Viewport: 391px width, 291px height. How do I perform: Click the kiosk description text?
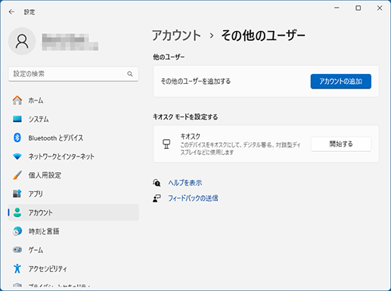240,148
